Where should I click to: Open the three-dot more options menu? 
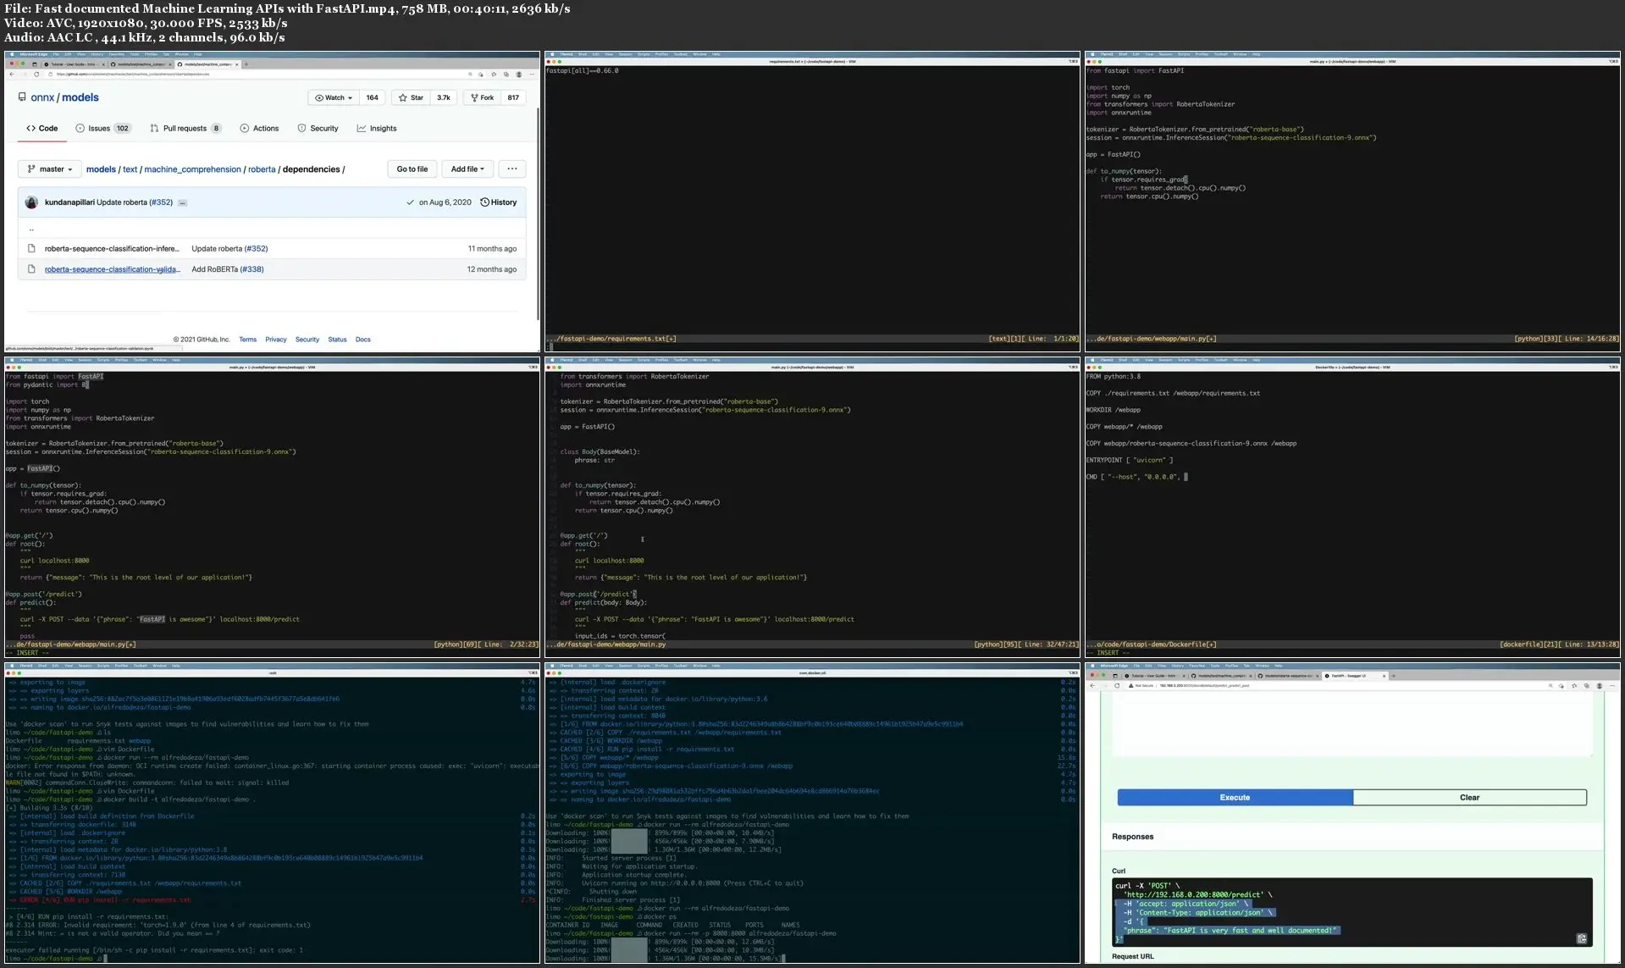[512, 169]
